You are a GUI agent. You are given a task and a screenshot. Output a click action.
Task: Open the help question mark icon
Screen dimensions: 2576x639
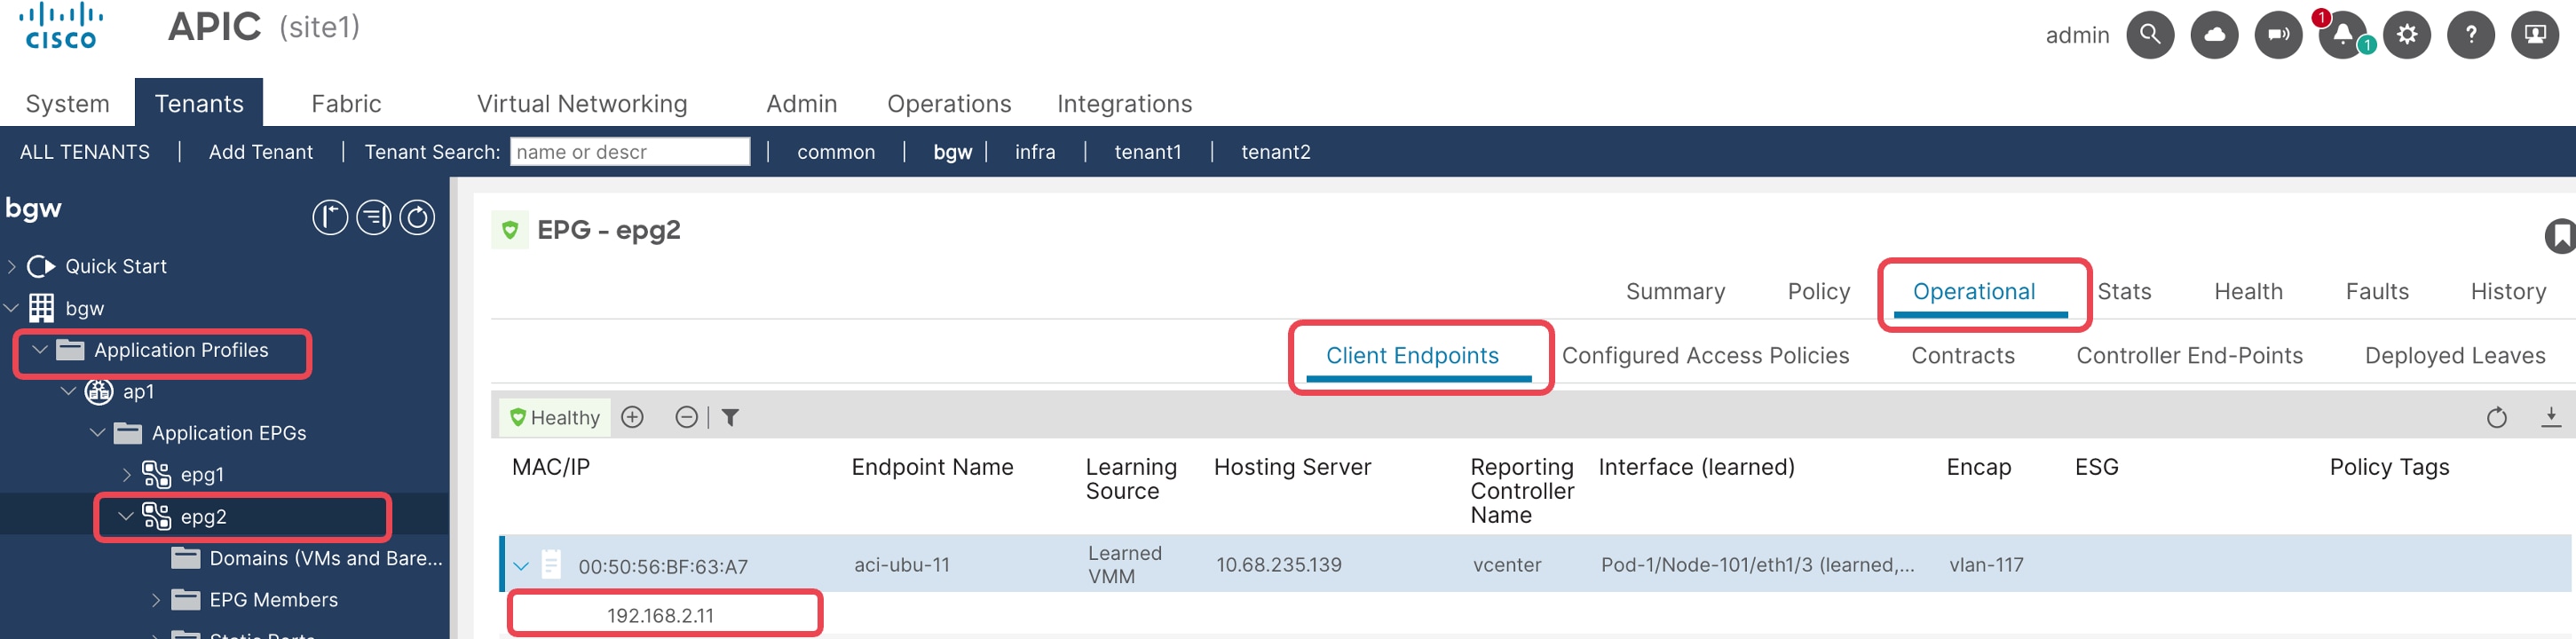pyautogui.click(x=2471, y=35)
